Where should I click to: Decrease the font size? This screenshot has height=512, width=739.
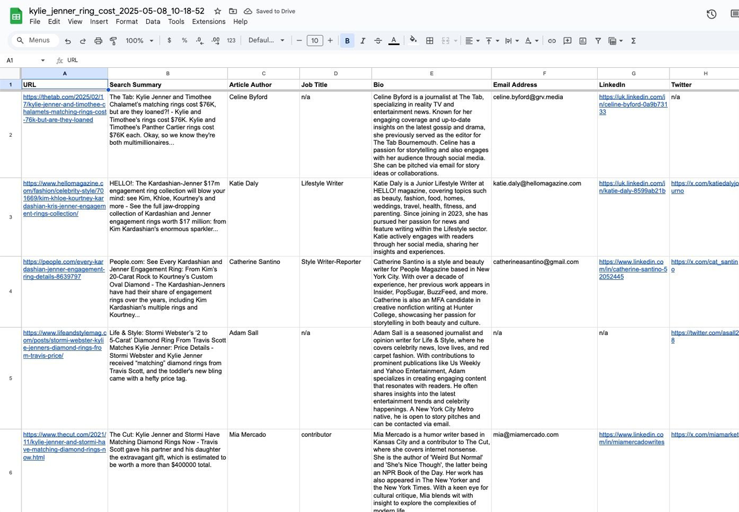(299, 41)
